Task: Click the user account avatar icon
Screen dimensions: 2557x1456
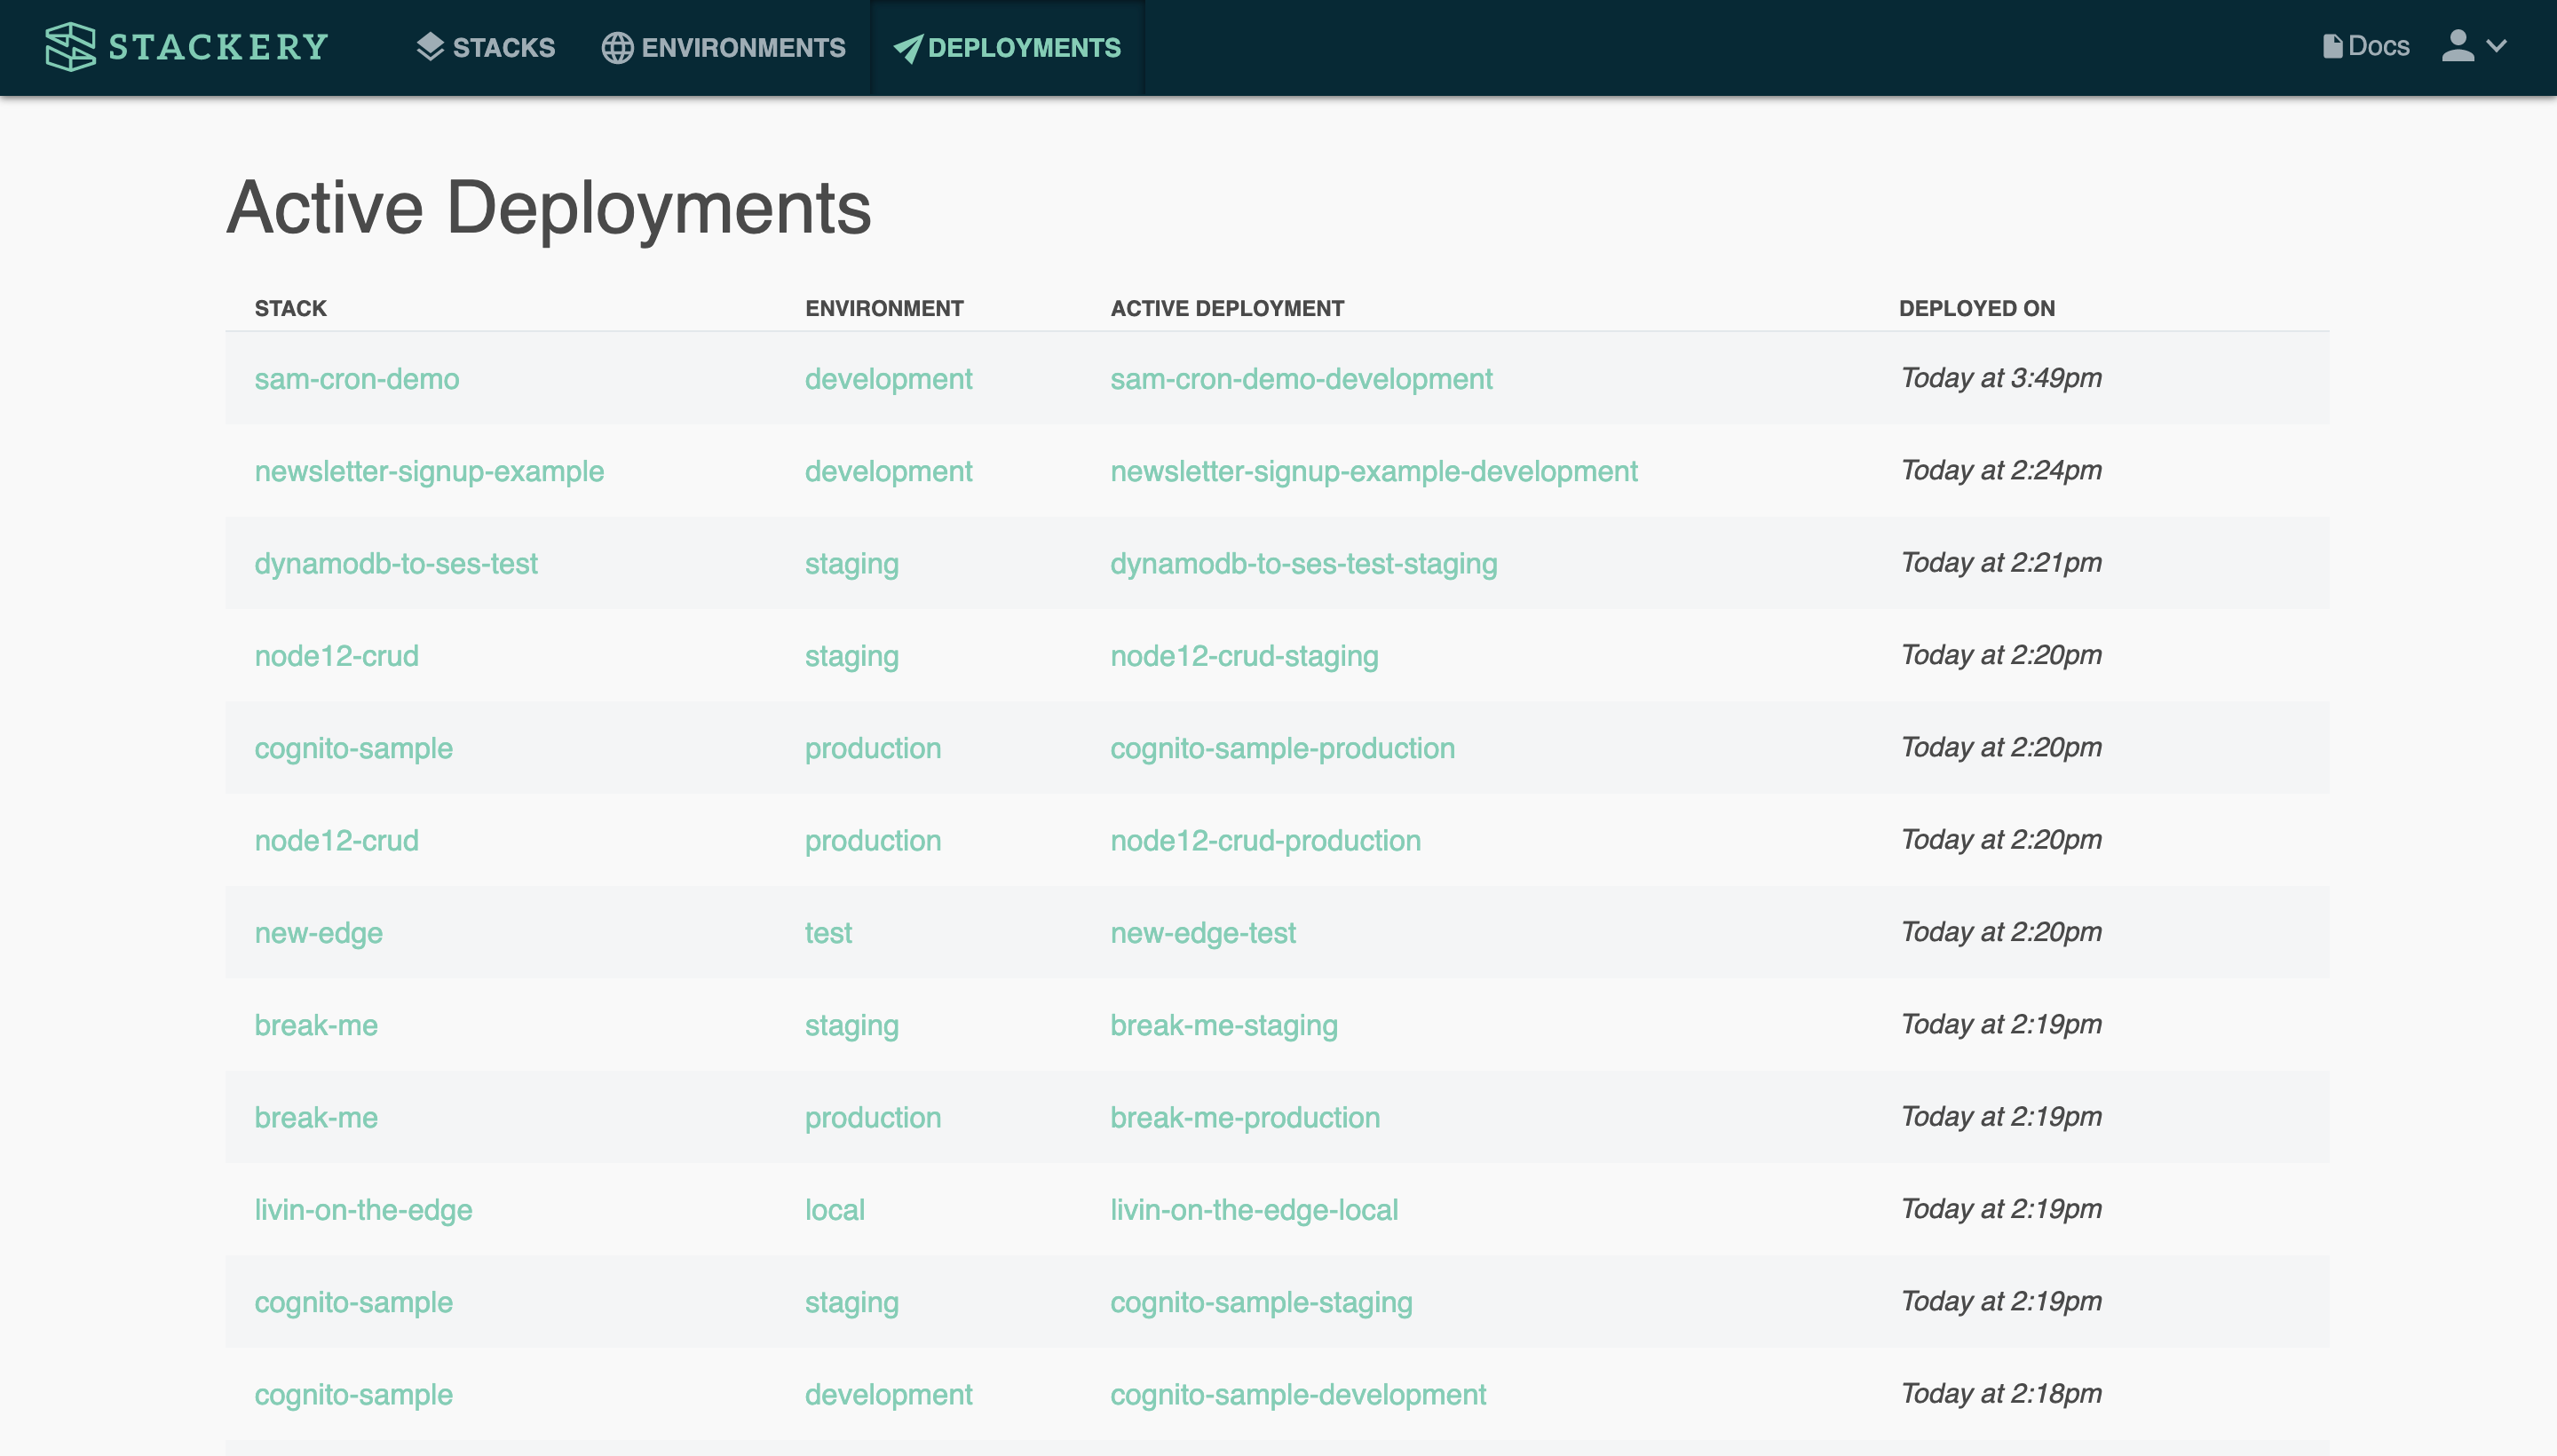Action: (2457, 46)
